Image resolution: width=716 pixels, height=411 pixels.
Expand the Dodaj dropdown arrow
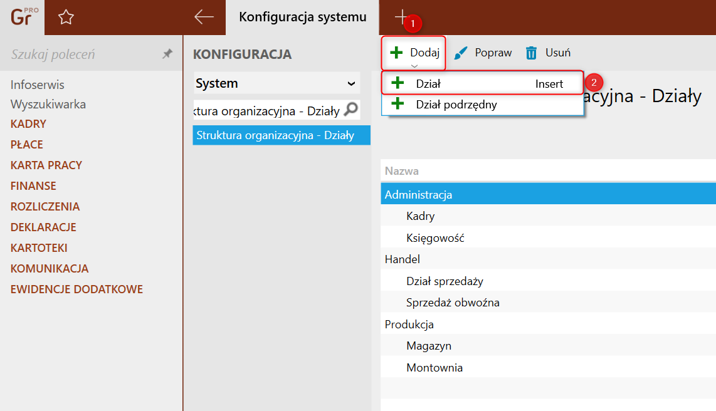click(414, 65)
